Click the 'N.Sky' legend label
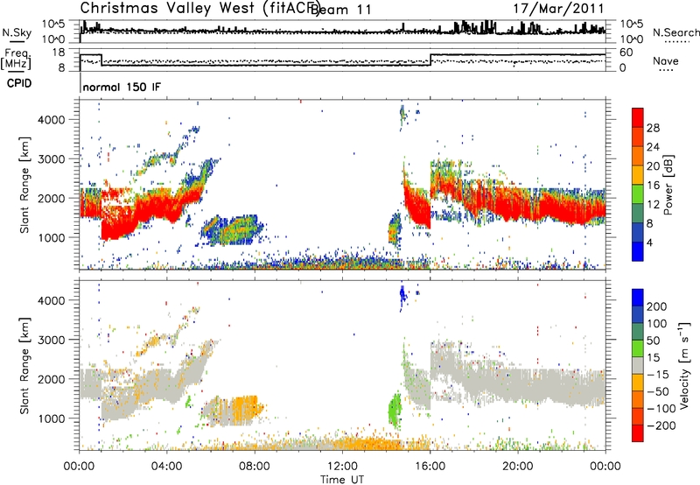The height and width of the screenshot is (485, 700). (x=17, y=32)
